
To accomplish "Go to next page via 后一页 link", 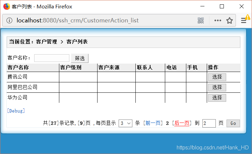I will pos(182,123).
